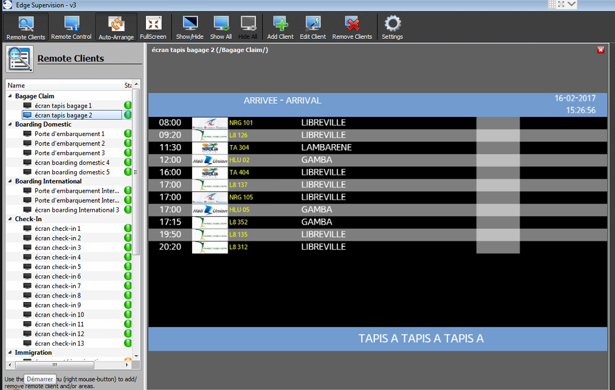Screen dimensions: 615x390
Task: Collapse the Bagage Claim tree group
Action: pos(10,96)
